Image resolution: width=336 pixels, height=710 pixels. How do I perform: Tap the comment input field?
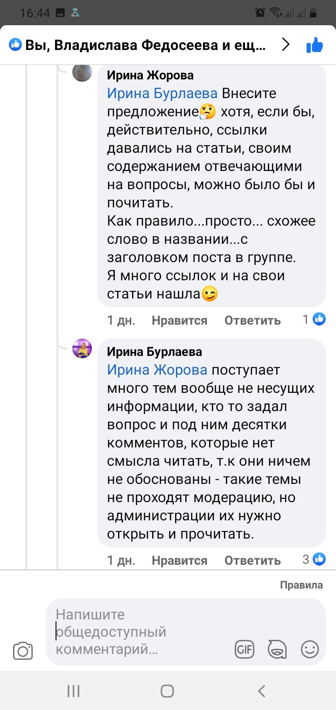click(140, 632)
